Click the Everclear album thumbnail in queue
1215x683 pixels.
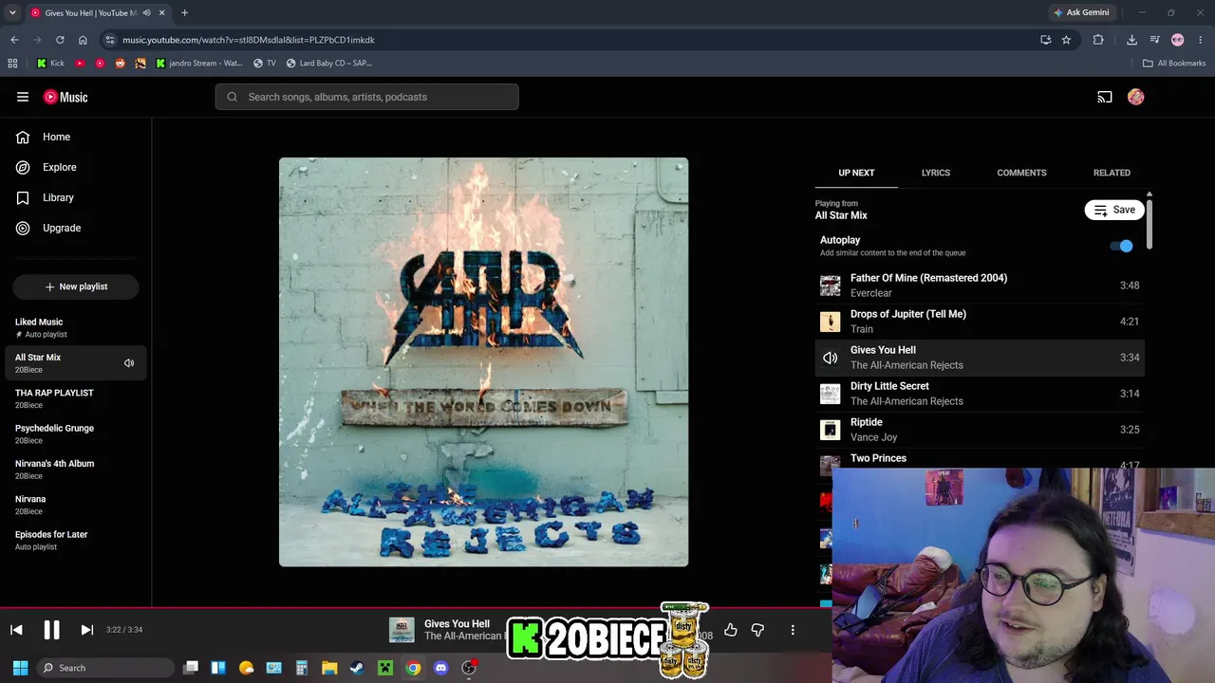pyautogui.click(x=831, y=286)
